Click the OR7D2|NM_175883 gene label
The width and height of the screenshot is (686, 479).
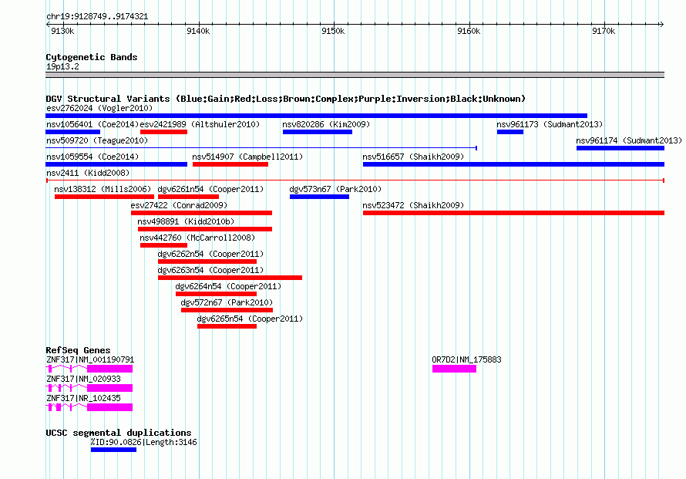coord(466,359)
